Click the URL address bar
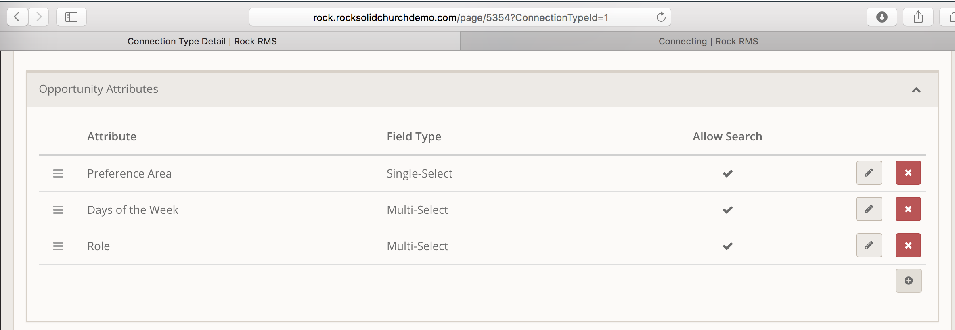Image resolution: width=955 pixels, height=330 pixels. tap(460, 17)
